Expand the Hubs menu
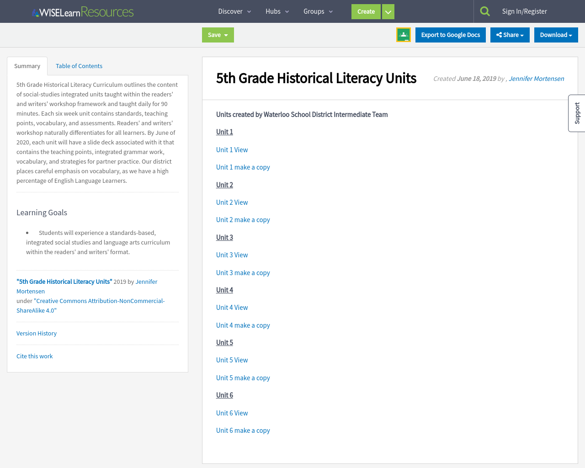Viewport: 585px width, 468px height. click(277, 11)
